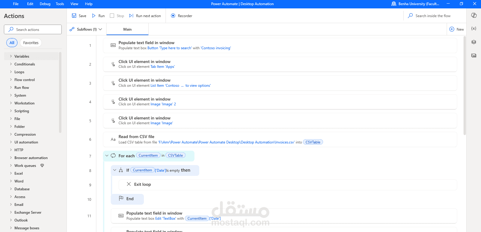Click the Search actions input field
This screenshot has height=232, width=481.
(33, 29)
